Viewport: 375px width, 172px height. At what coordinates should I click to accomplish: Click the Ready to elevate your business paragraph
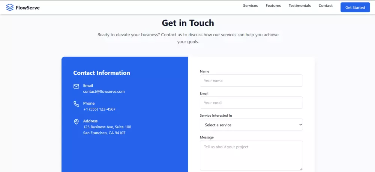click(x=188, y=38)
